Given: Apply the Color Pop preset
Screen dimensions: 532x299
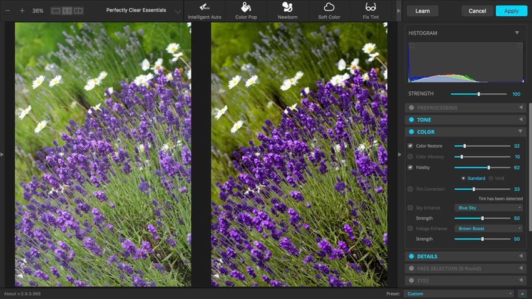Looking at the screenshot, I should (x=246, y=11).
